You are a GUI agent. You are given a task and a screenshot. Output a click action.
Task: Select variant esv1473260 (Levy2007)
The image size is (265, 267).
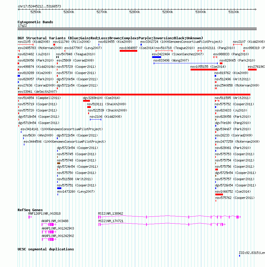pos(76,191)
